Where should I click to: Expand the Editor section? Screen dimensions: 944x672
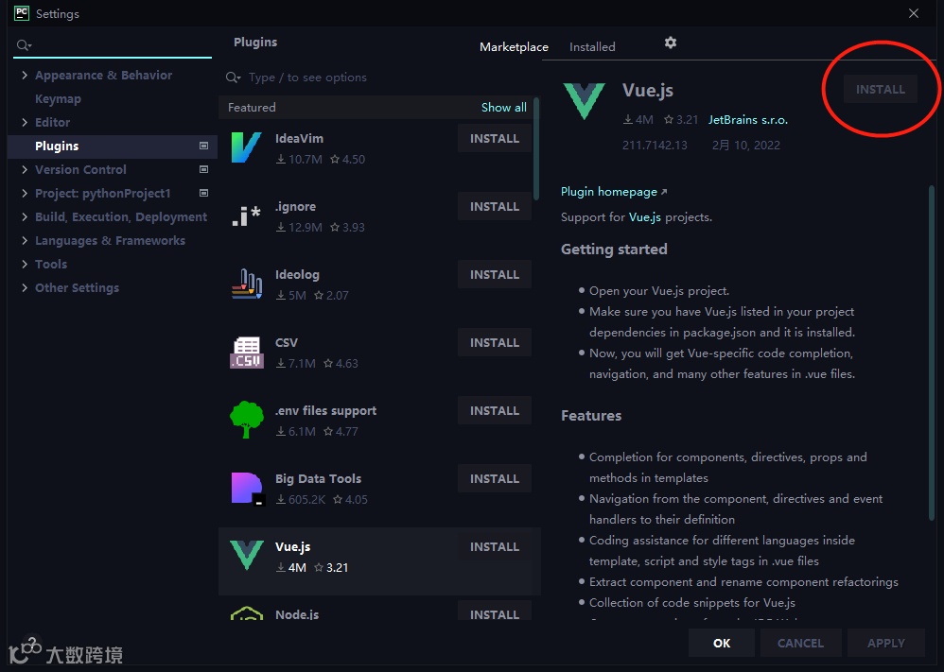(24, 122)
